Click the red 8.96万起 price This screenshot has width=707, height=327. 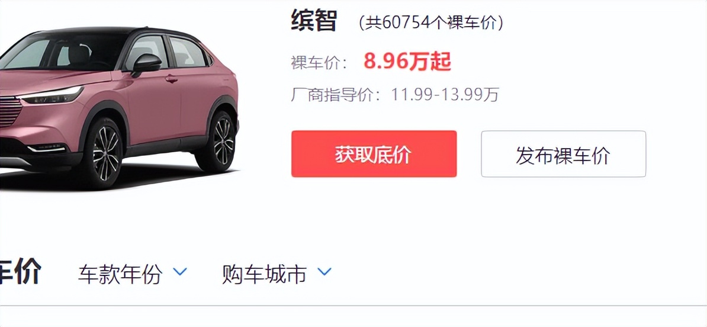[x=407, y=62]
